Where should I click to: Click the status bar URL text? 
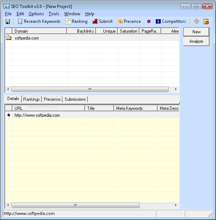pyautogui.click(x=29, y=213)
